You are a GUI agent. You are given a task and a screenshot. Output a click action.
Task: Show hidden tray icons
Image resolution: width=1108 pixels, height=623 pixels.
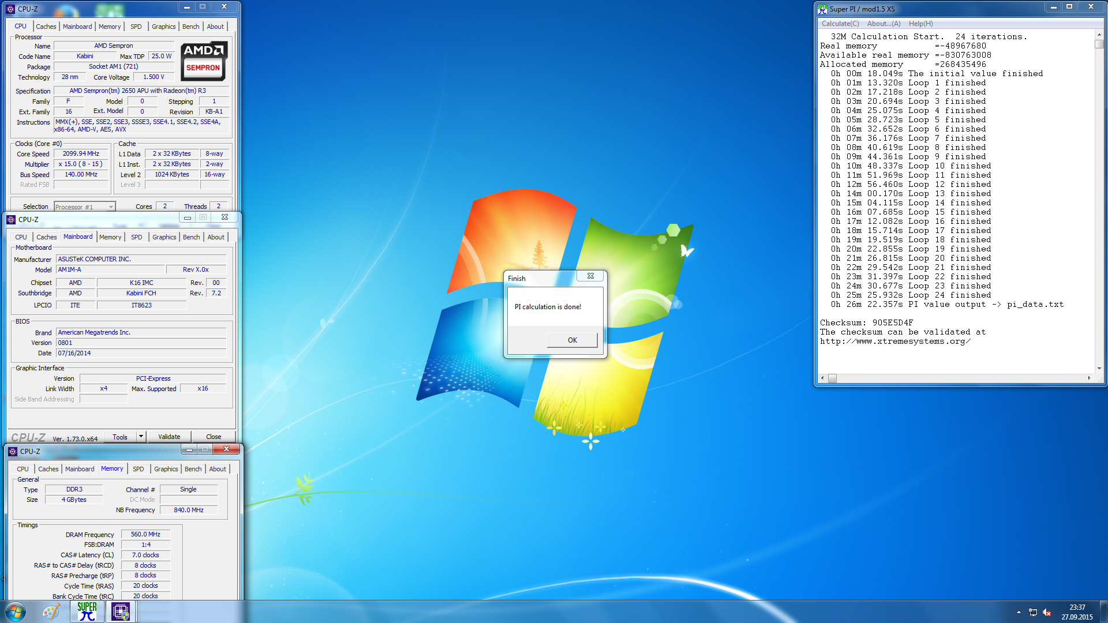pyautogui.click(x=1019, y=612)
